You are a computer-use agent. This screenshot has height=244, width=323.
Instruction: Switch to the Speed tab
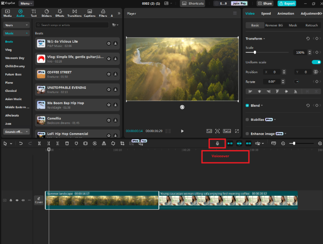(266, 13)
